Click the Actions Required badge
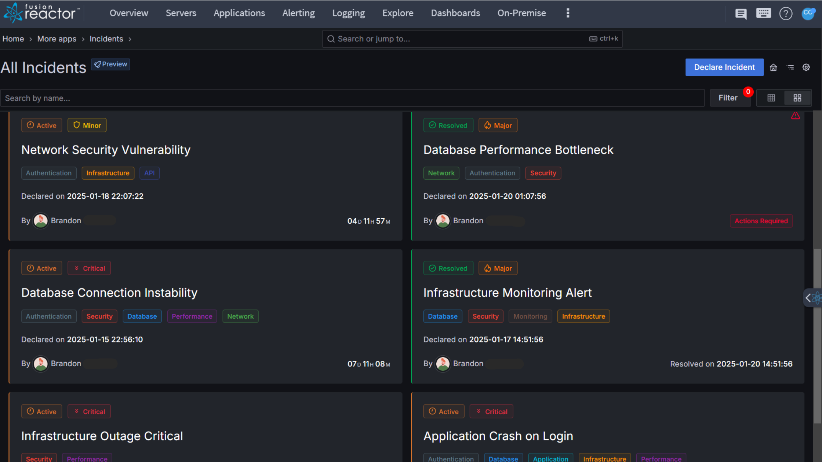Image resolution: width=822 pixels, height=462 pixels. point(761,221)
